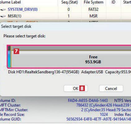
Task: Select the Free 953.9GB target disk
Action: 69,57
